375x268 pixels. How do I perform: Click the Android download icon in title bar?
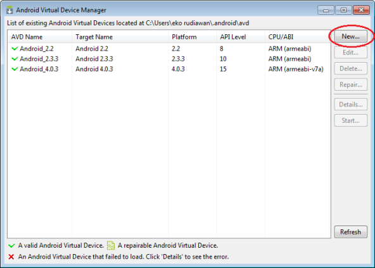pyautogui.click(x=10, y=10)
